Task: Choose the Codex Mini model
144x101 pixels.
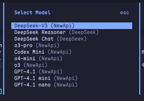Action: (72, 52)
